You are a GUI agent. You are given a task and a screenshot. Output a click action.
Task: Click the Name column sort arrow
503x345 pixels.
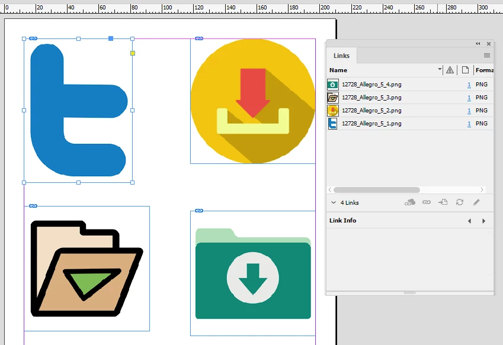(x=440, y=69)
